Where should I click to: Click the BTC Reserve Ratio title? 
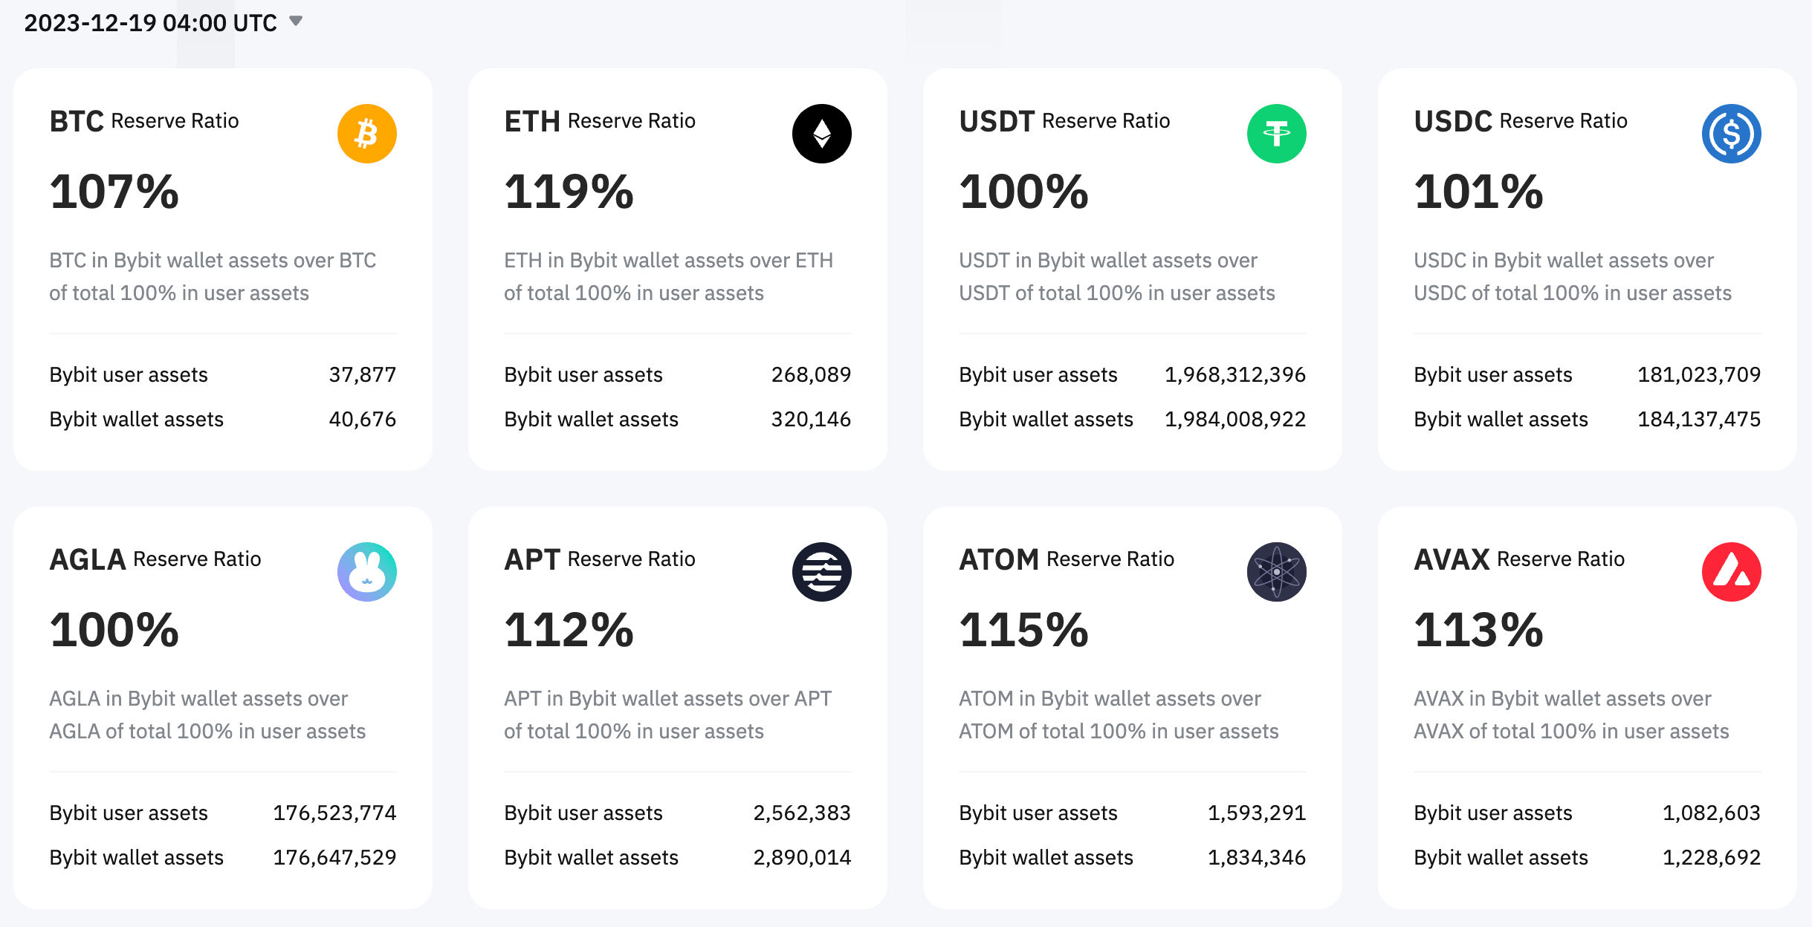(144, 121)
